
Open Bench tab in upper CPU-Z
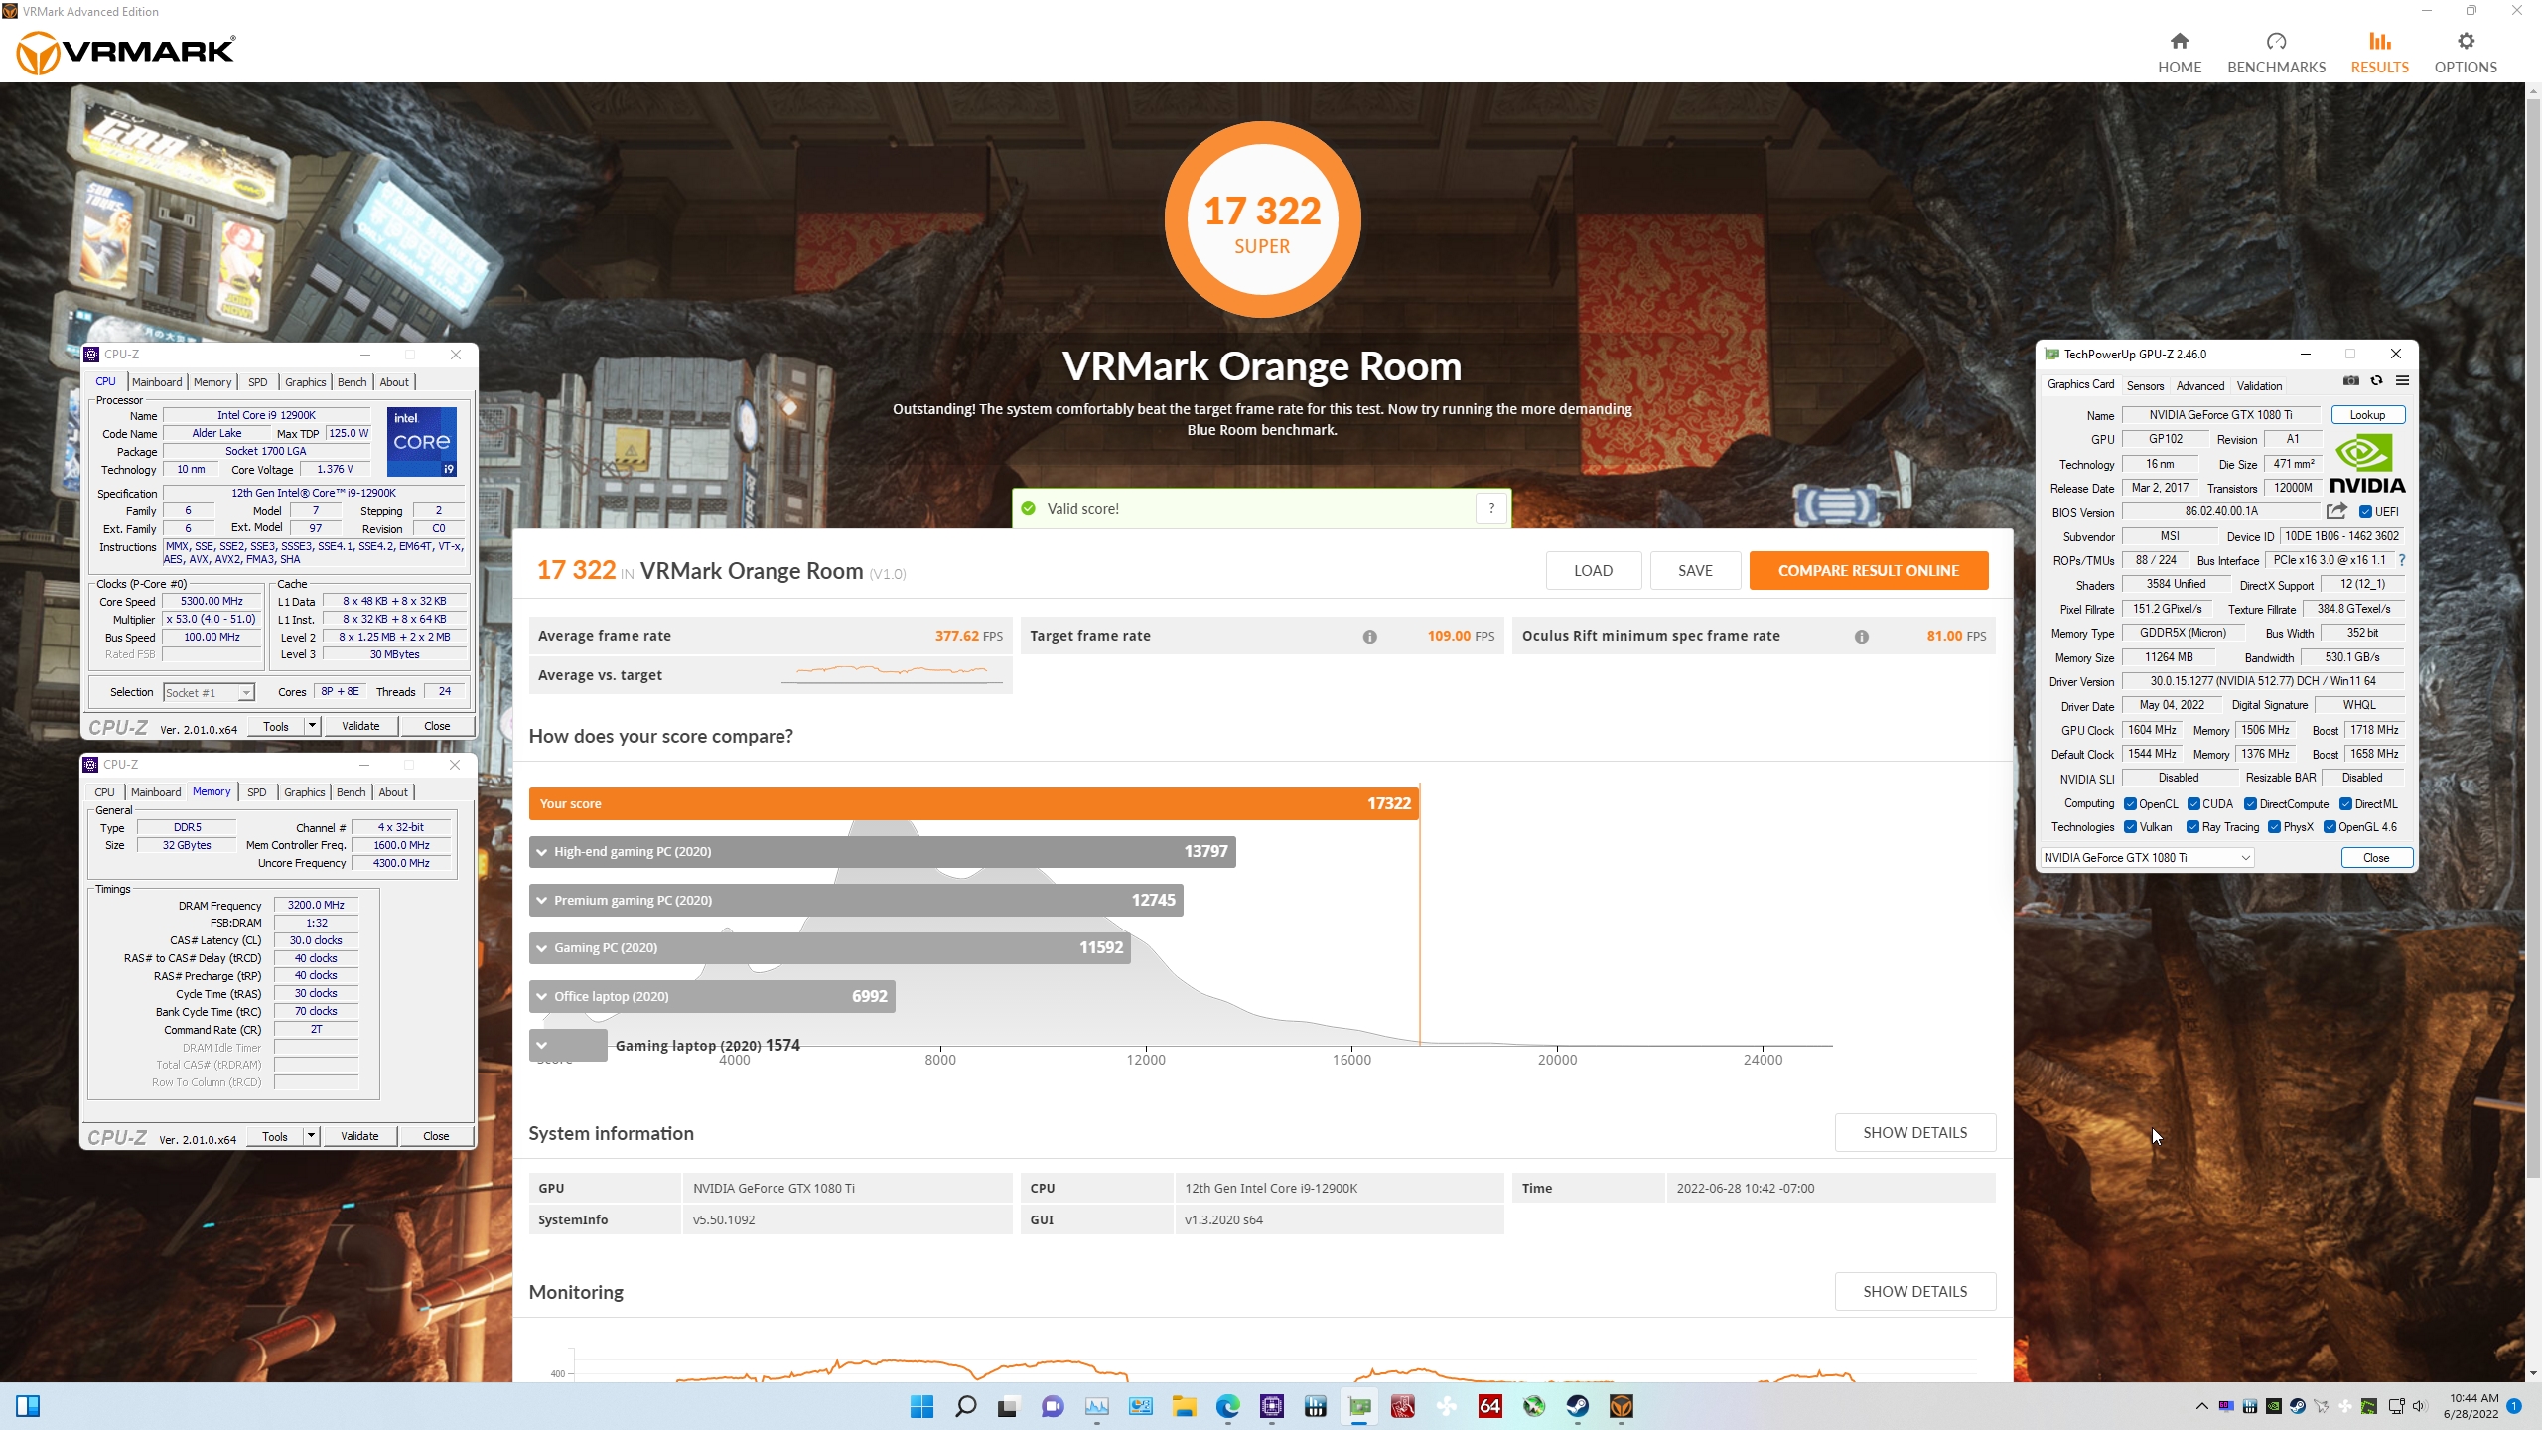tap(353, 382)
